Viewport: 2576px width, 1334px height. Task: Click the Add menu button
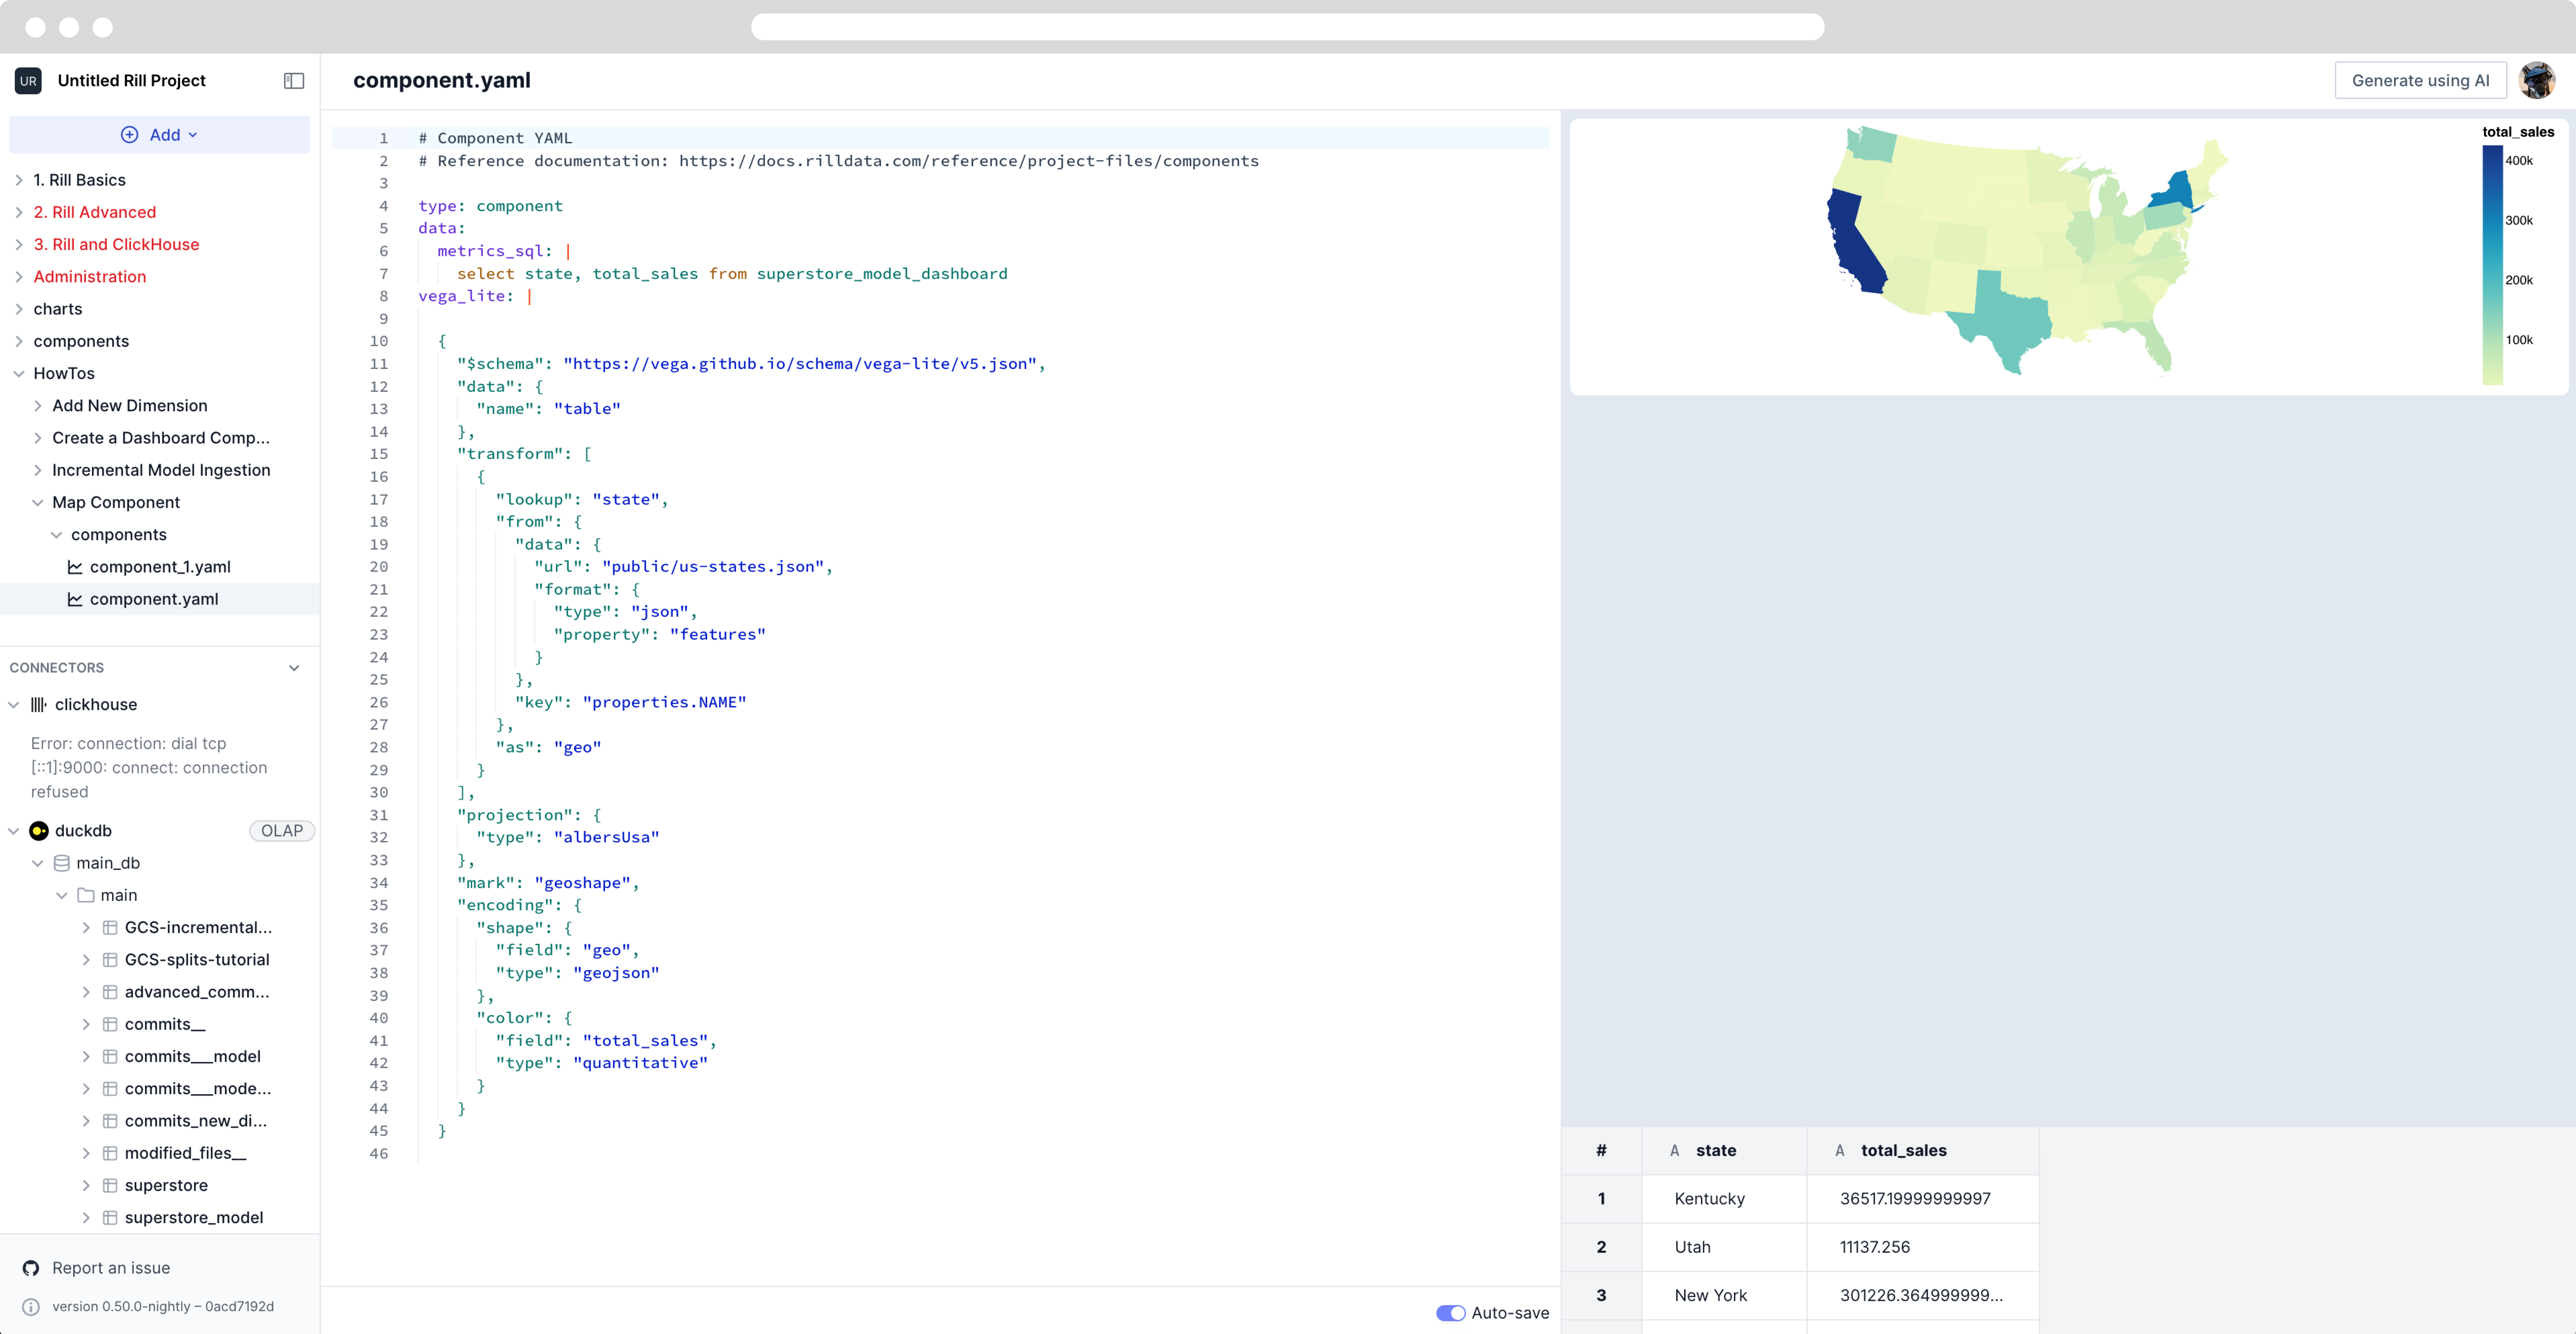(158, 134)
